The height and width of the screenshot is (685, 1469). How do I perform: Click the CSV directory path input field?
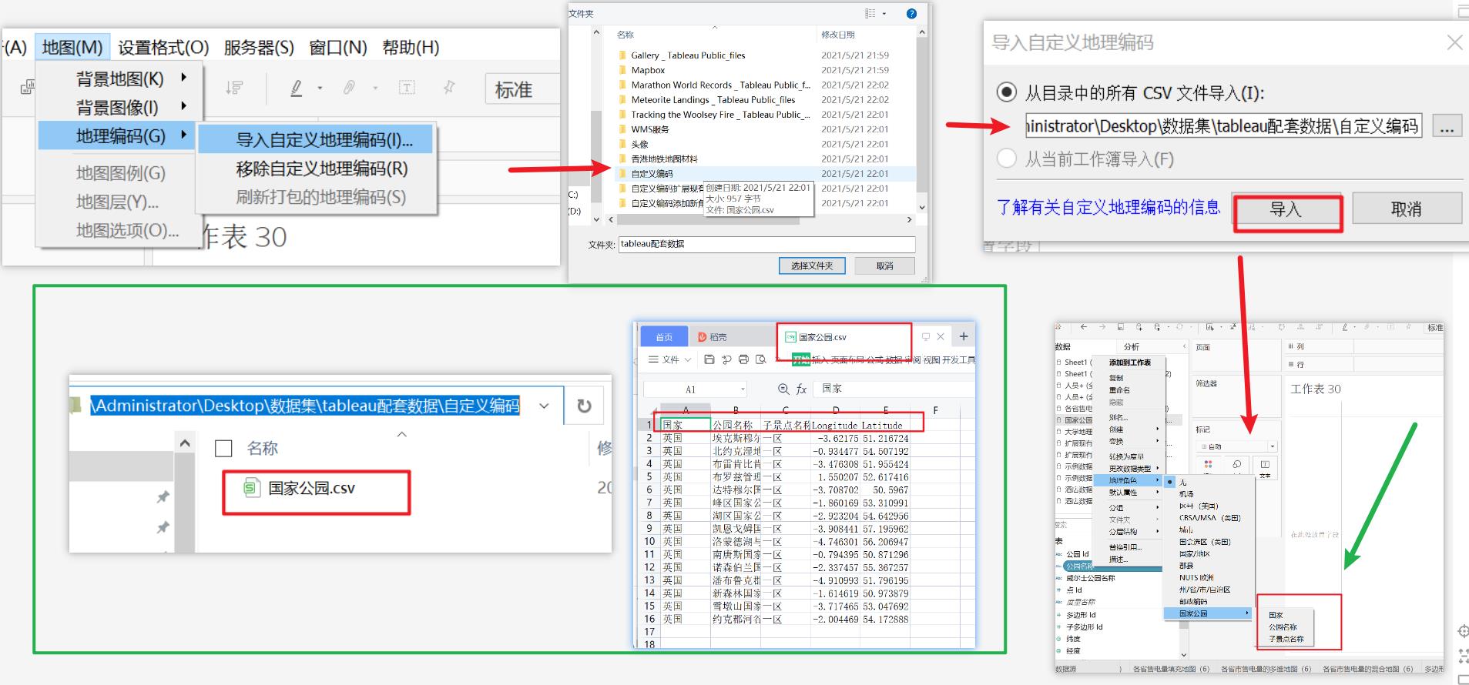pos(1223,126)
